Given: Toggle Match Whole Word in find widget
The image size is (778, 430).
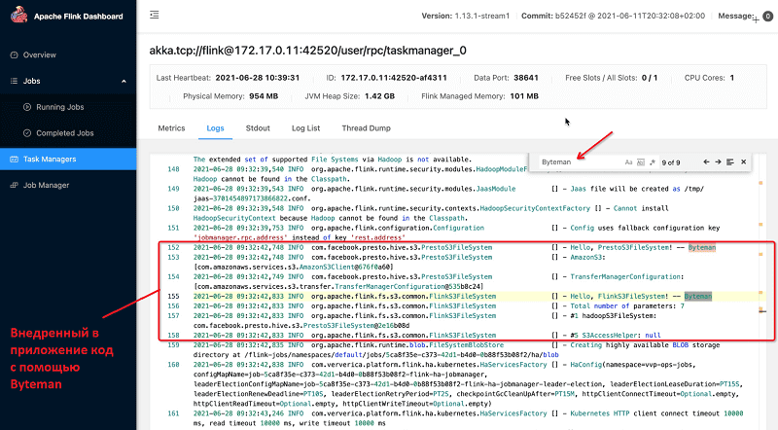Looking at the screenshot, I should click(641, 162).
